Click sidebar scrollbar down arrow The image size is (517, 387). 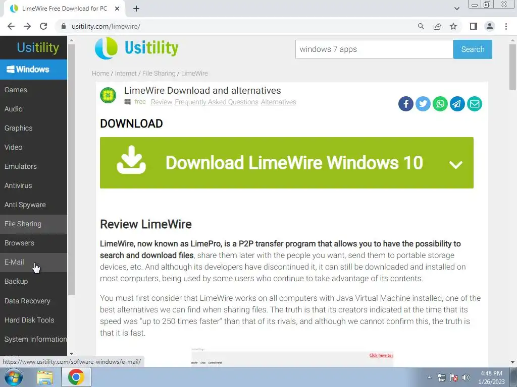[x=71, y=354]
